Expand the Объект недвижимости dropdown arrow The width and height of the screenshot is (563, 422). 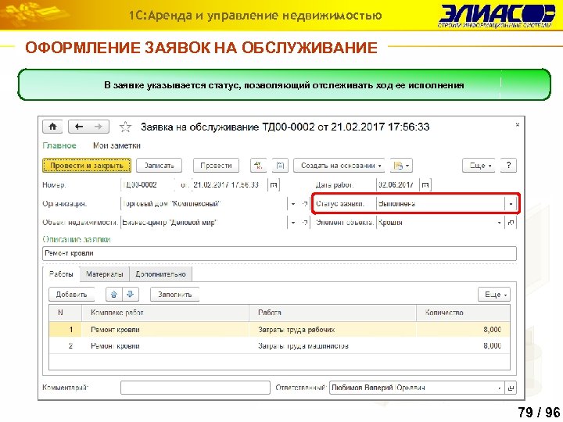[293, 223]
